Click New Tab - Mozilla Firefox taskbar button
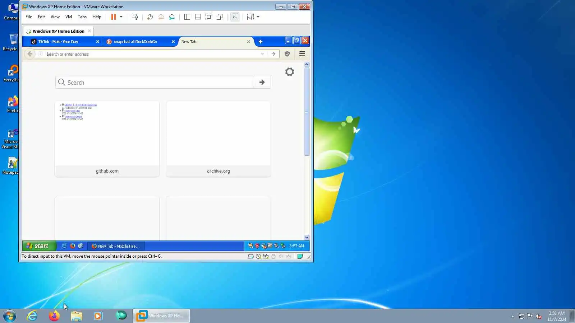The width and height of the screenshot is (575, 323). [x=116, y=246]
